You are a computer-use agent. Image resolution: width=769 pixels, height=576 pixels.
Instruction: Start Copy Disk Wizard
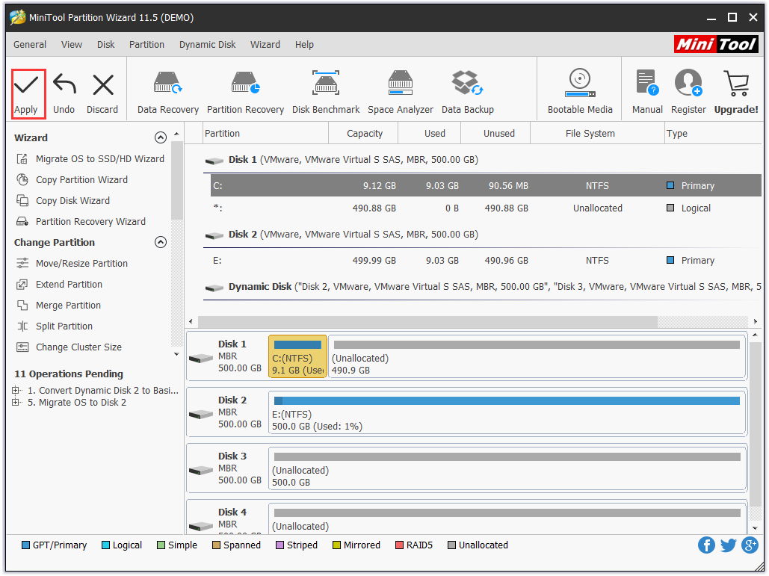point(63,201)
